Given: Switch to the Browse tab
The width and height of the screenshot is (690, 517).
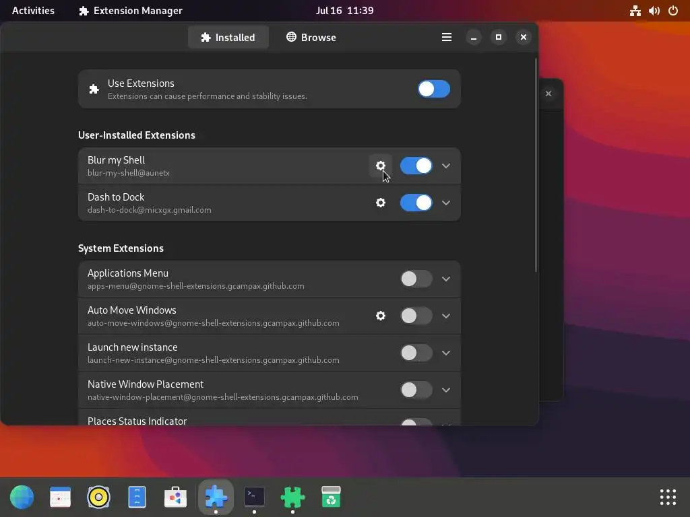Looking at the screenshot, I should coord(311,38).
